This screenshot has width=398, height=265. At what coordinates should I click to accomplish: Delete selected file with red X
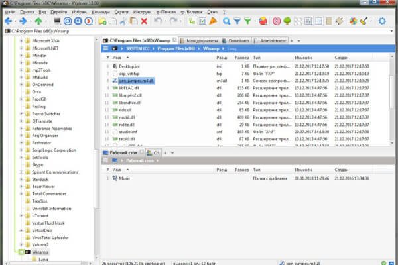144,21
